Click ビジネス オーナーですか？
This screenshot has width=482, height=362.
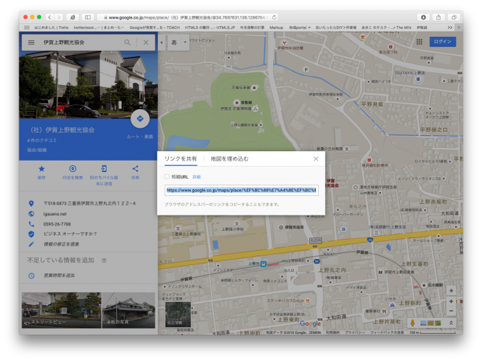[70, 234]
